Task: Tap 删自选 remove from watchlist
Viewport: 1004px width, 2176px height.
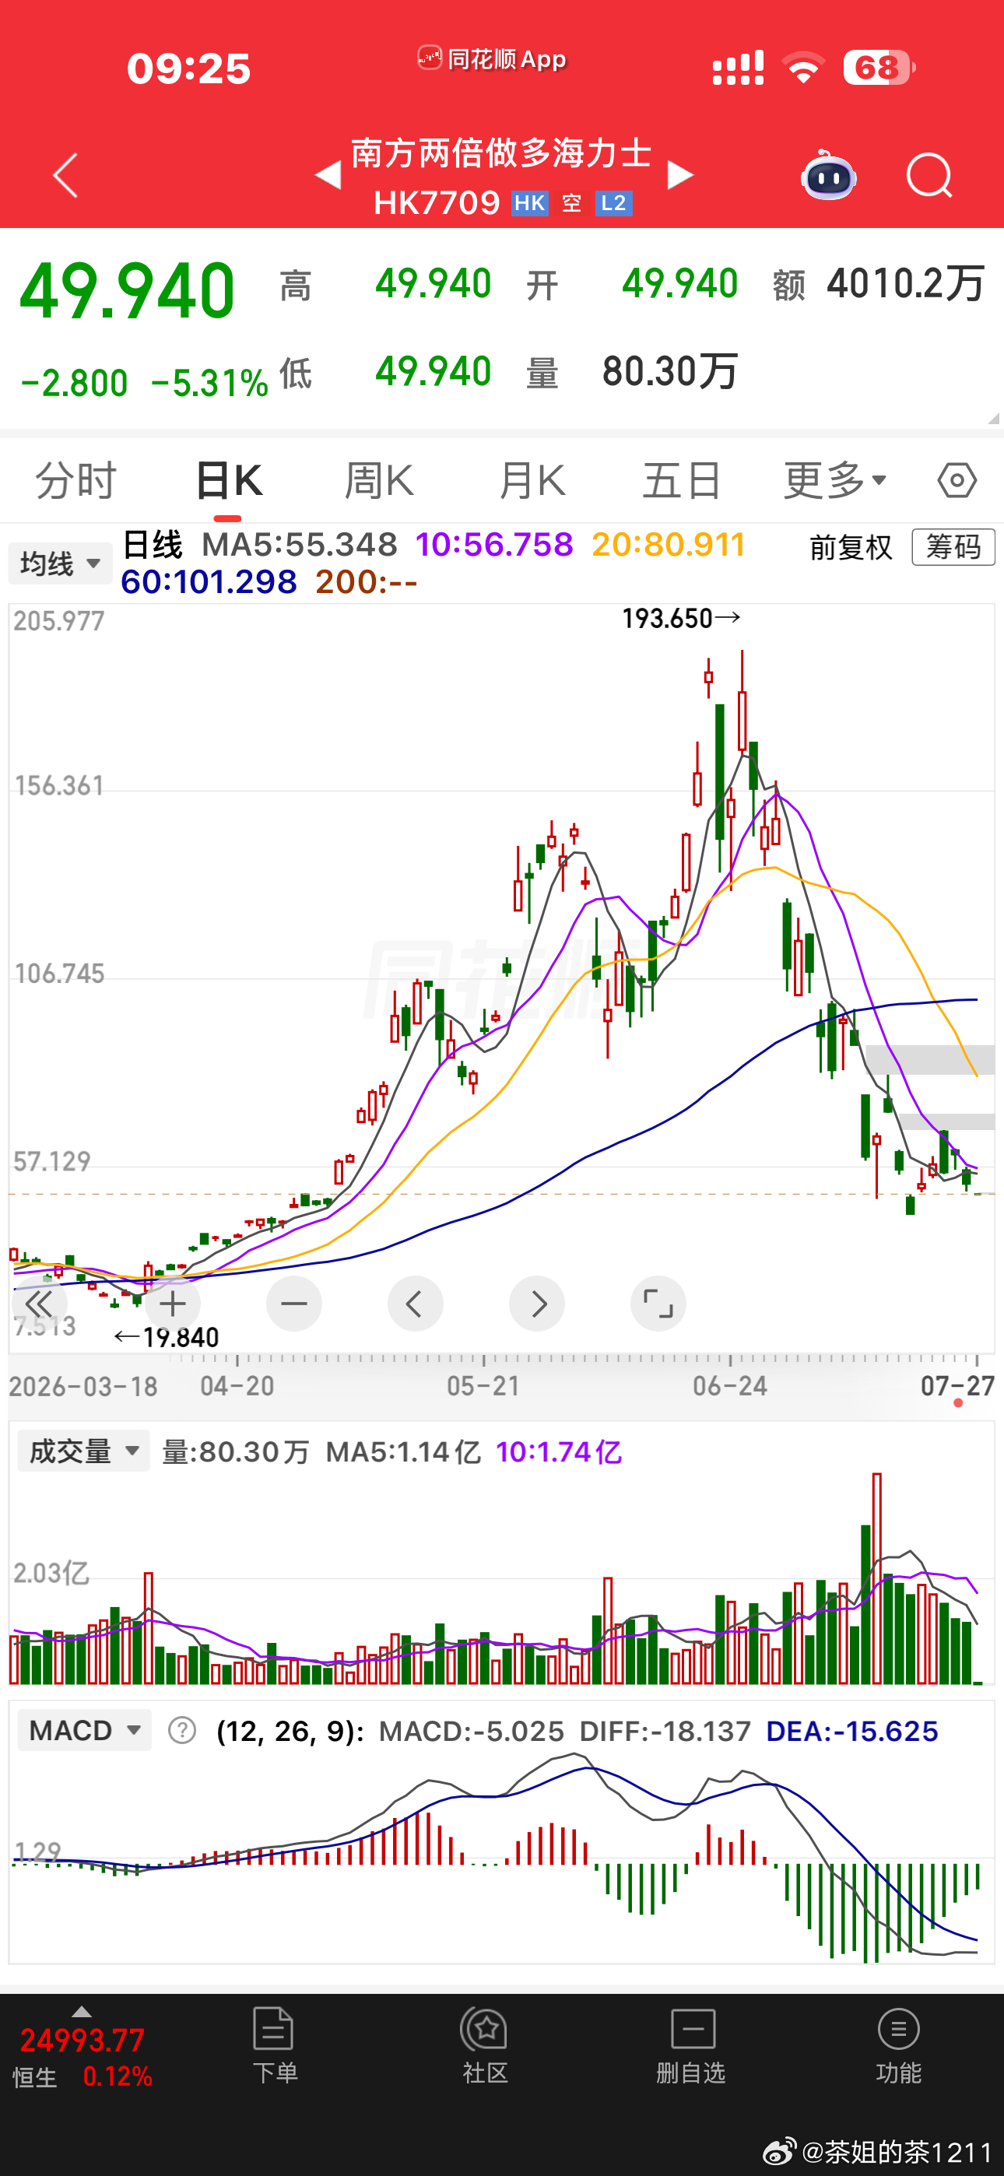Action: tap(692, 2046)
